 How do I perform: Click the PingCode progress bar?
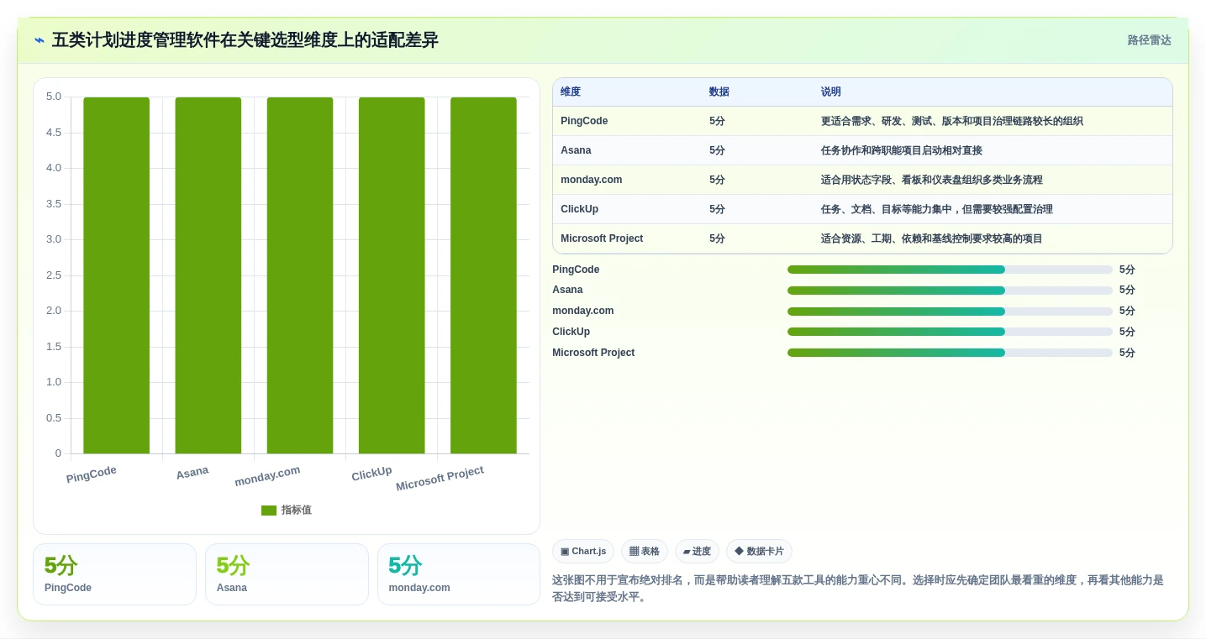[x=950, y=270]
